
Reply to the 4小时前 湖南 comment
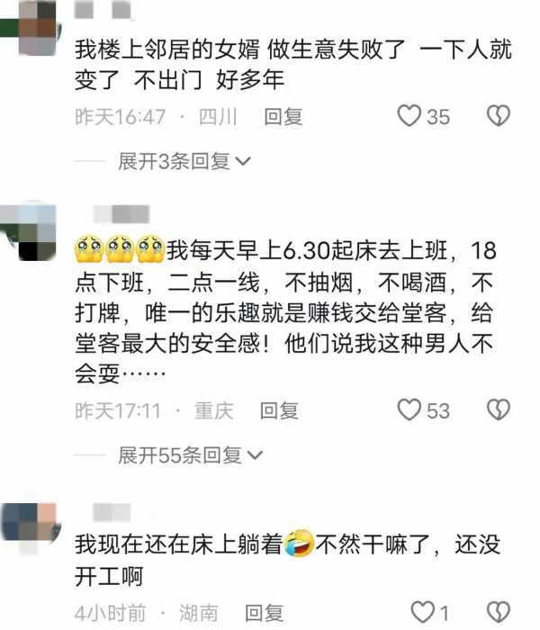[x=265, y=614]
